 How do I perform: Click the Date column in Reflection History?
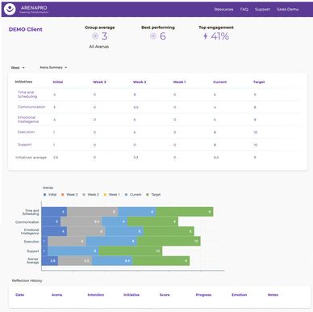tap(20, 295)
